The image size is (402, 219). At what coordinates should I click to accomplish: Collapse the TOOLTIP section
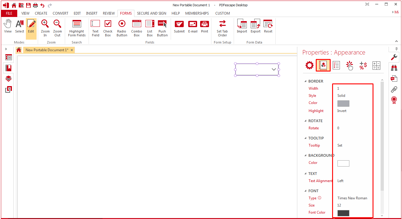pyautogui.click(x=305, y=138)
